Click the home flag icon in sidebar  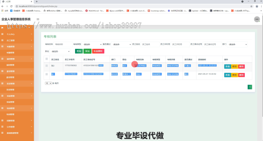coord(2,28)
